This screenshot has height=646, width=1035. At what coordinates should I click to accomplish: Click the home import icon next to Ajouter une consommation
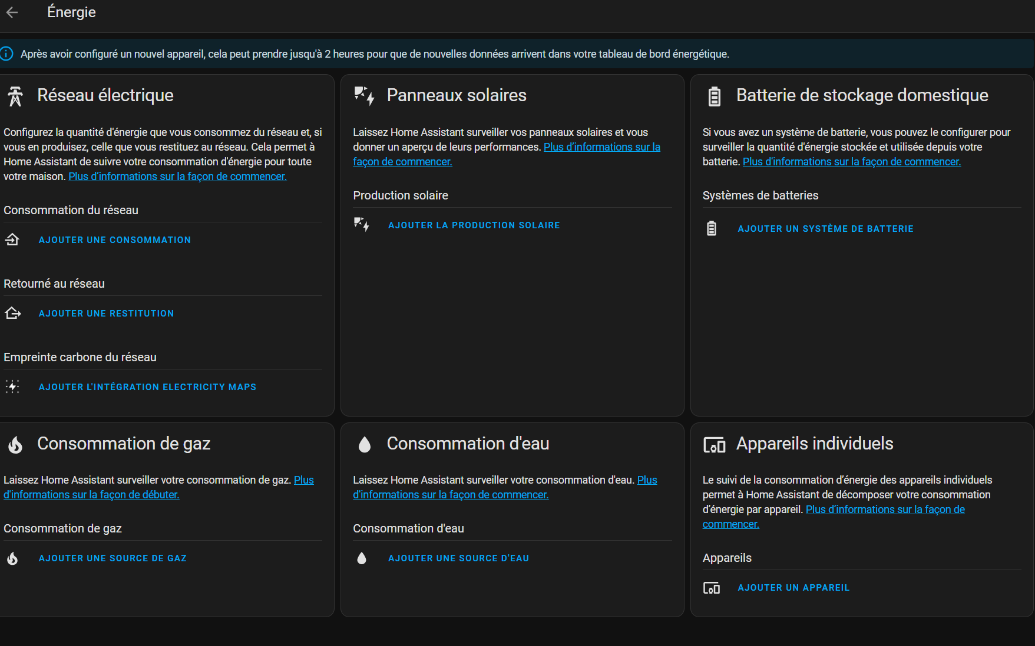point(12,239)
